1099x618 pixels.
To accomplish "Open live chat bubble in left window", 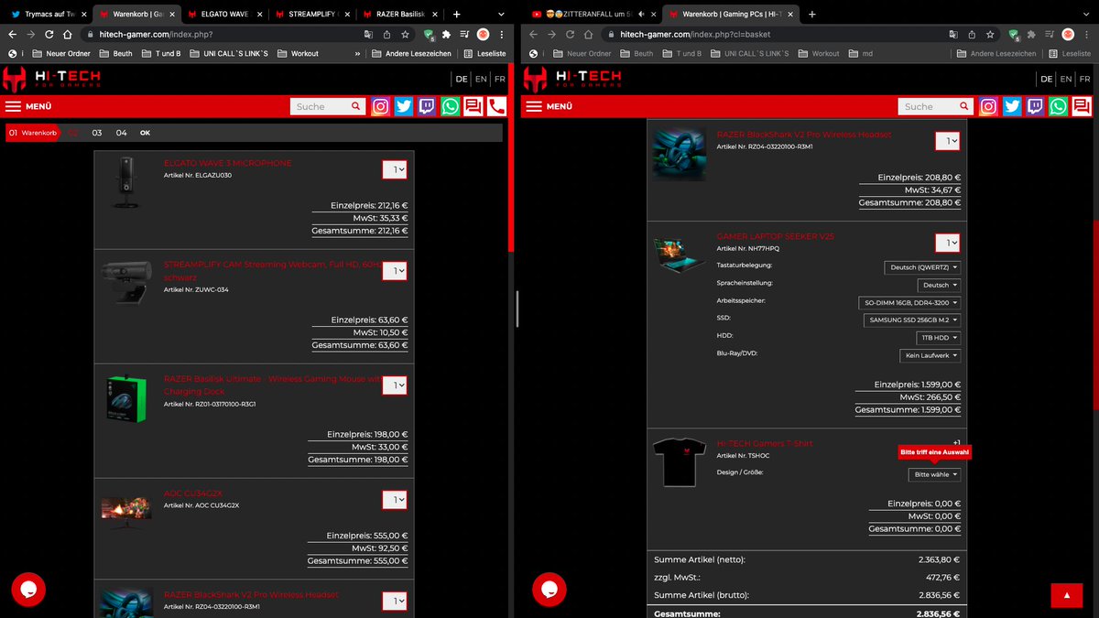I will pyautogui.click(x=28, y=590).
